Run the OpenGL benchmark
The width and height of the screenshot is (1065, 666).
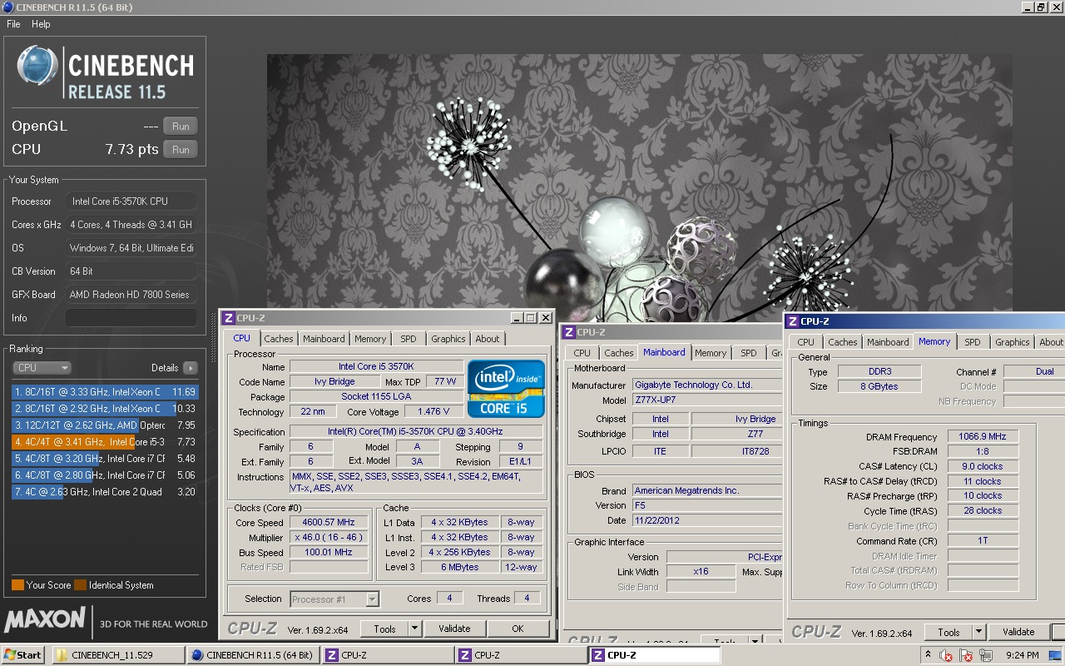(181, 127)
